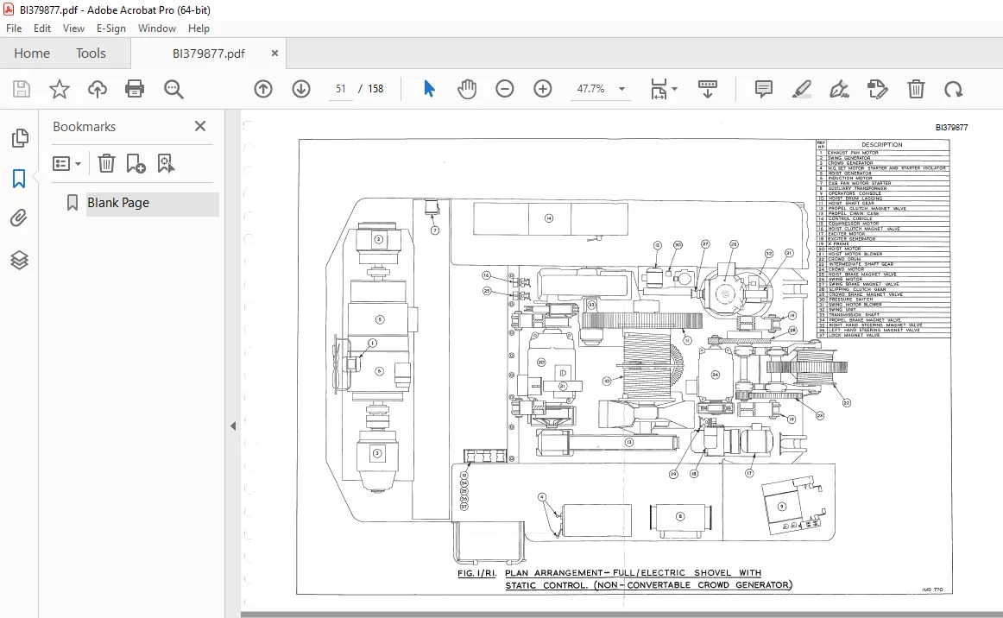Add a new bookmark icon
Image resolution: width=1003 pixels, height=618 pixels.
(x=136, y=164)
